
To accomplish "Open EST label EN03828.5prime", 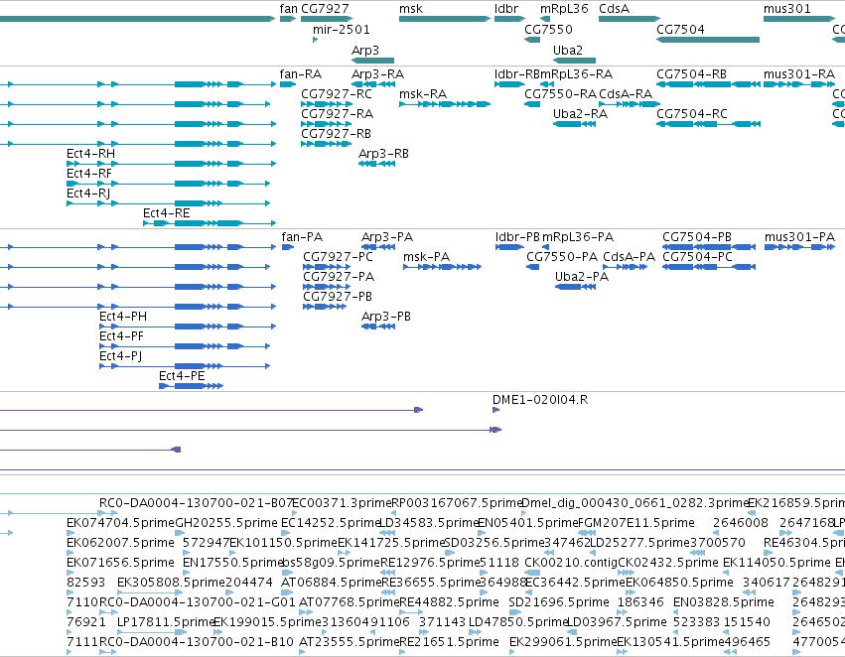I will point(724,601).
